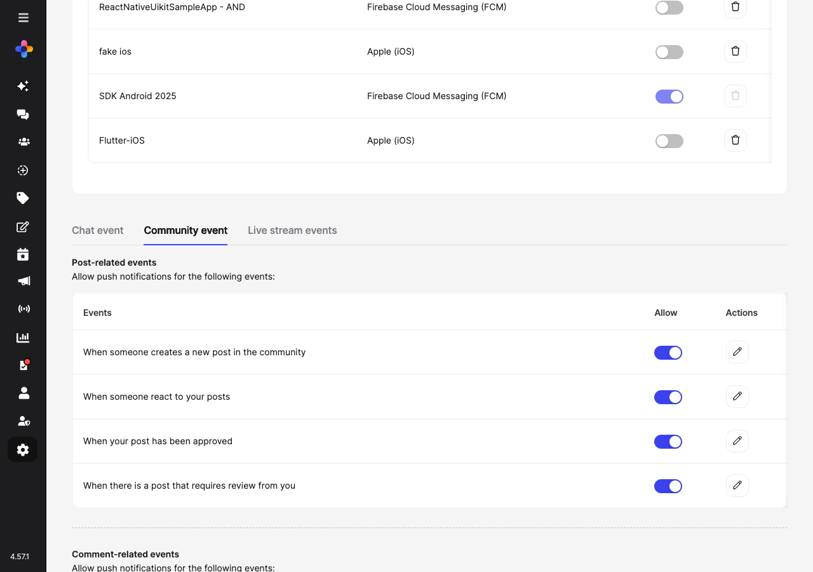Click the tag management icon in sidebar

[23, 198]
